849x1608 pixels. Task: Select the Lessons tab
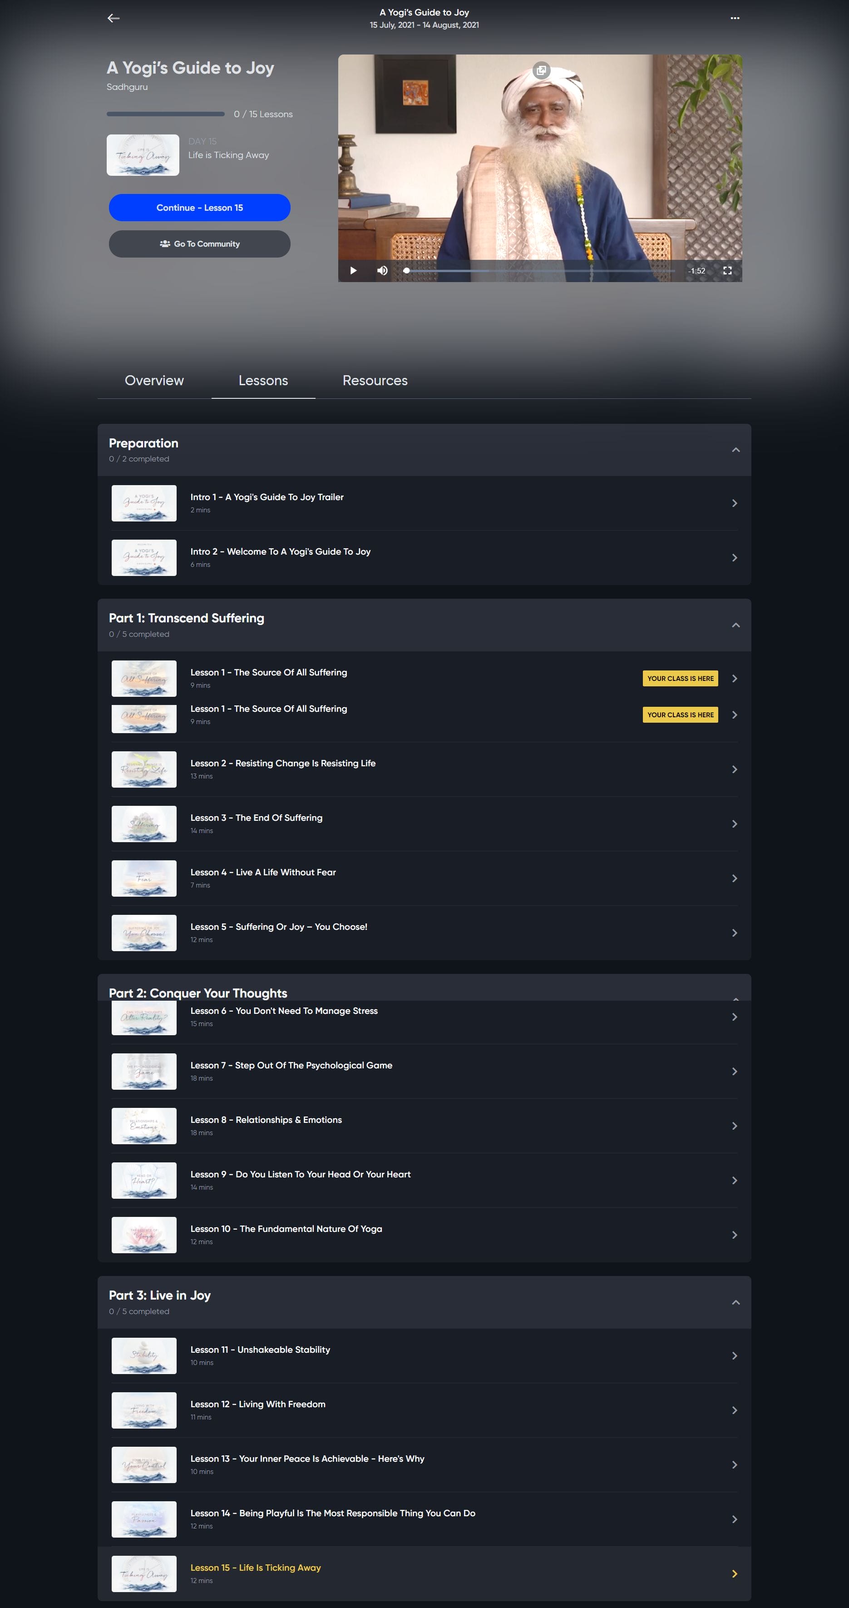tap(262, 380)
